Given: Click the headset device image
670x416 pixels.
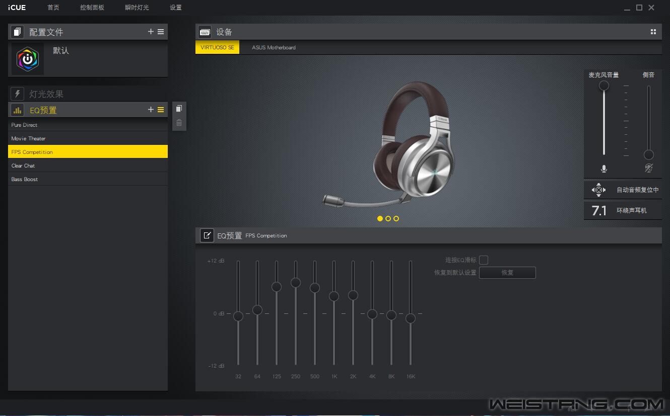Looking at the screenshot, I should pos(389,145).
